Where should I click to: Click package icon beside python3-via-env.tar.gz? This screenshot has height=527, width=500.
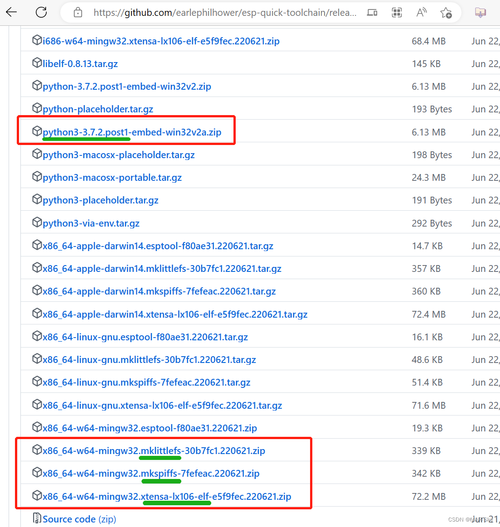pos(37,222)
